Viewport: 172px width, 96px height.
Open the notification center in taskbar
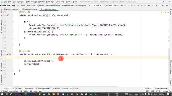click(168, 94)
